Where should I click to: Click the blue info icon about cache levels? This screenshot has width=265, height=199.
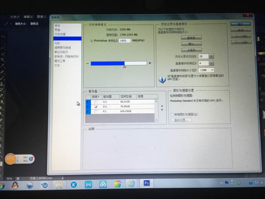tap(162, 80)
